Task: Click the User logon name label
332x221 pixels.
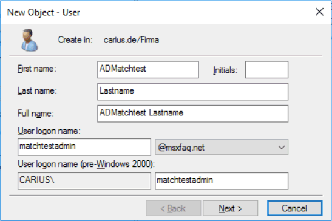Action: coord(49,131)
